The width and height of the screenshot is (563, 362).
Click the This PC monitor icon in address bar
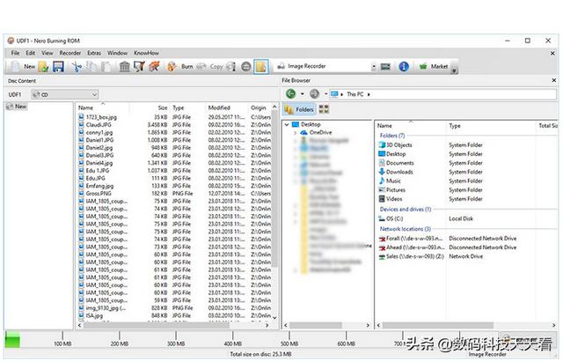[334, 94]
